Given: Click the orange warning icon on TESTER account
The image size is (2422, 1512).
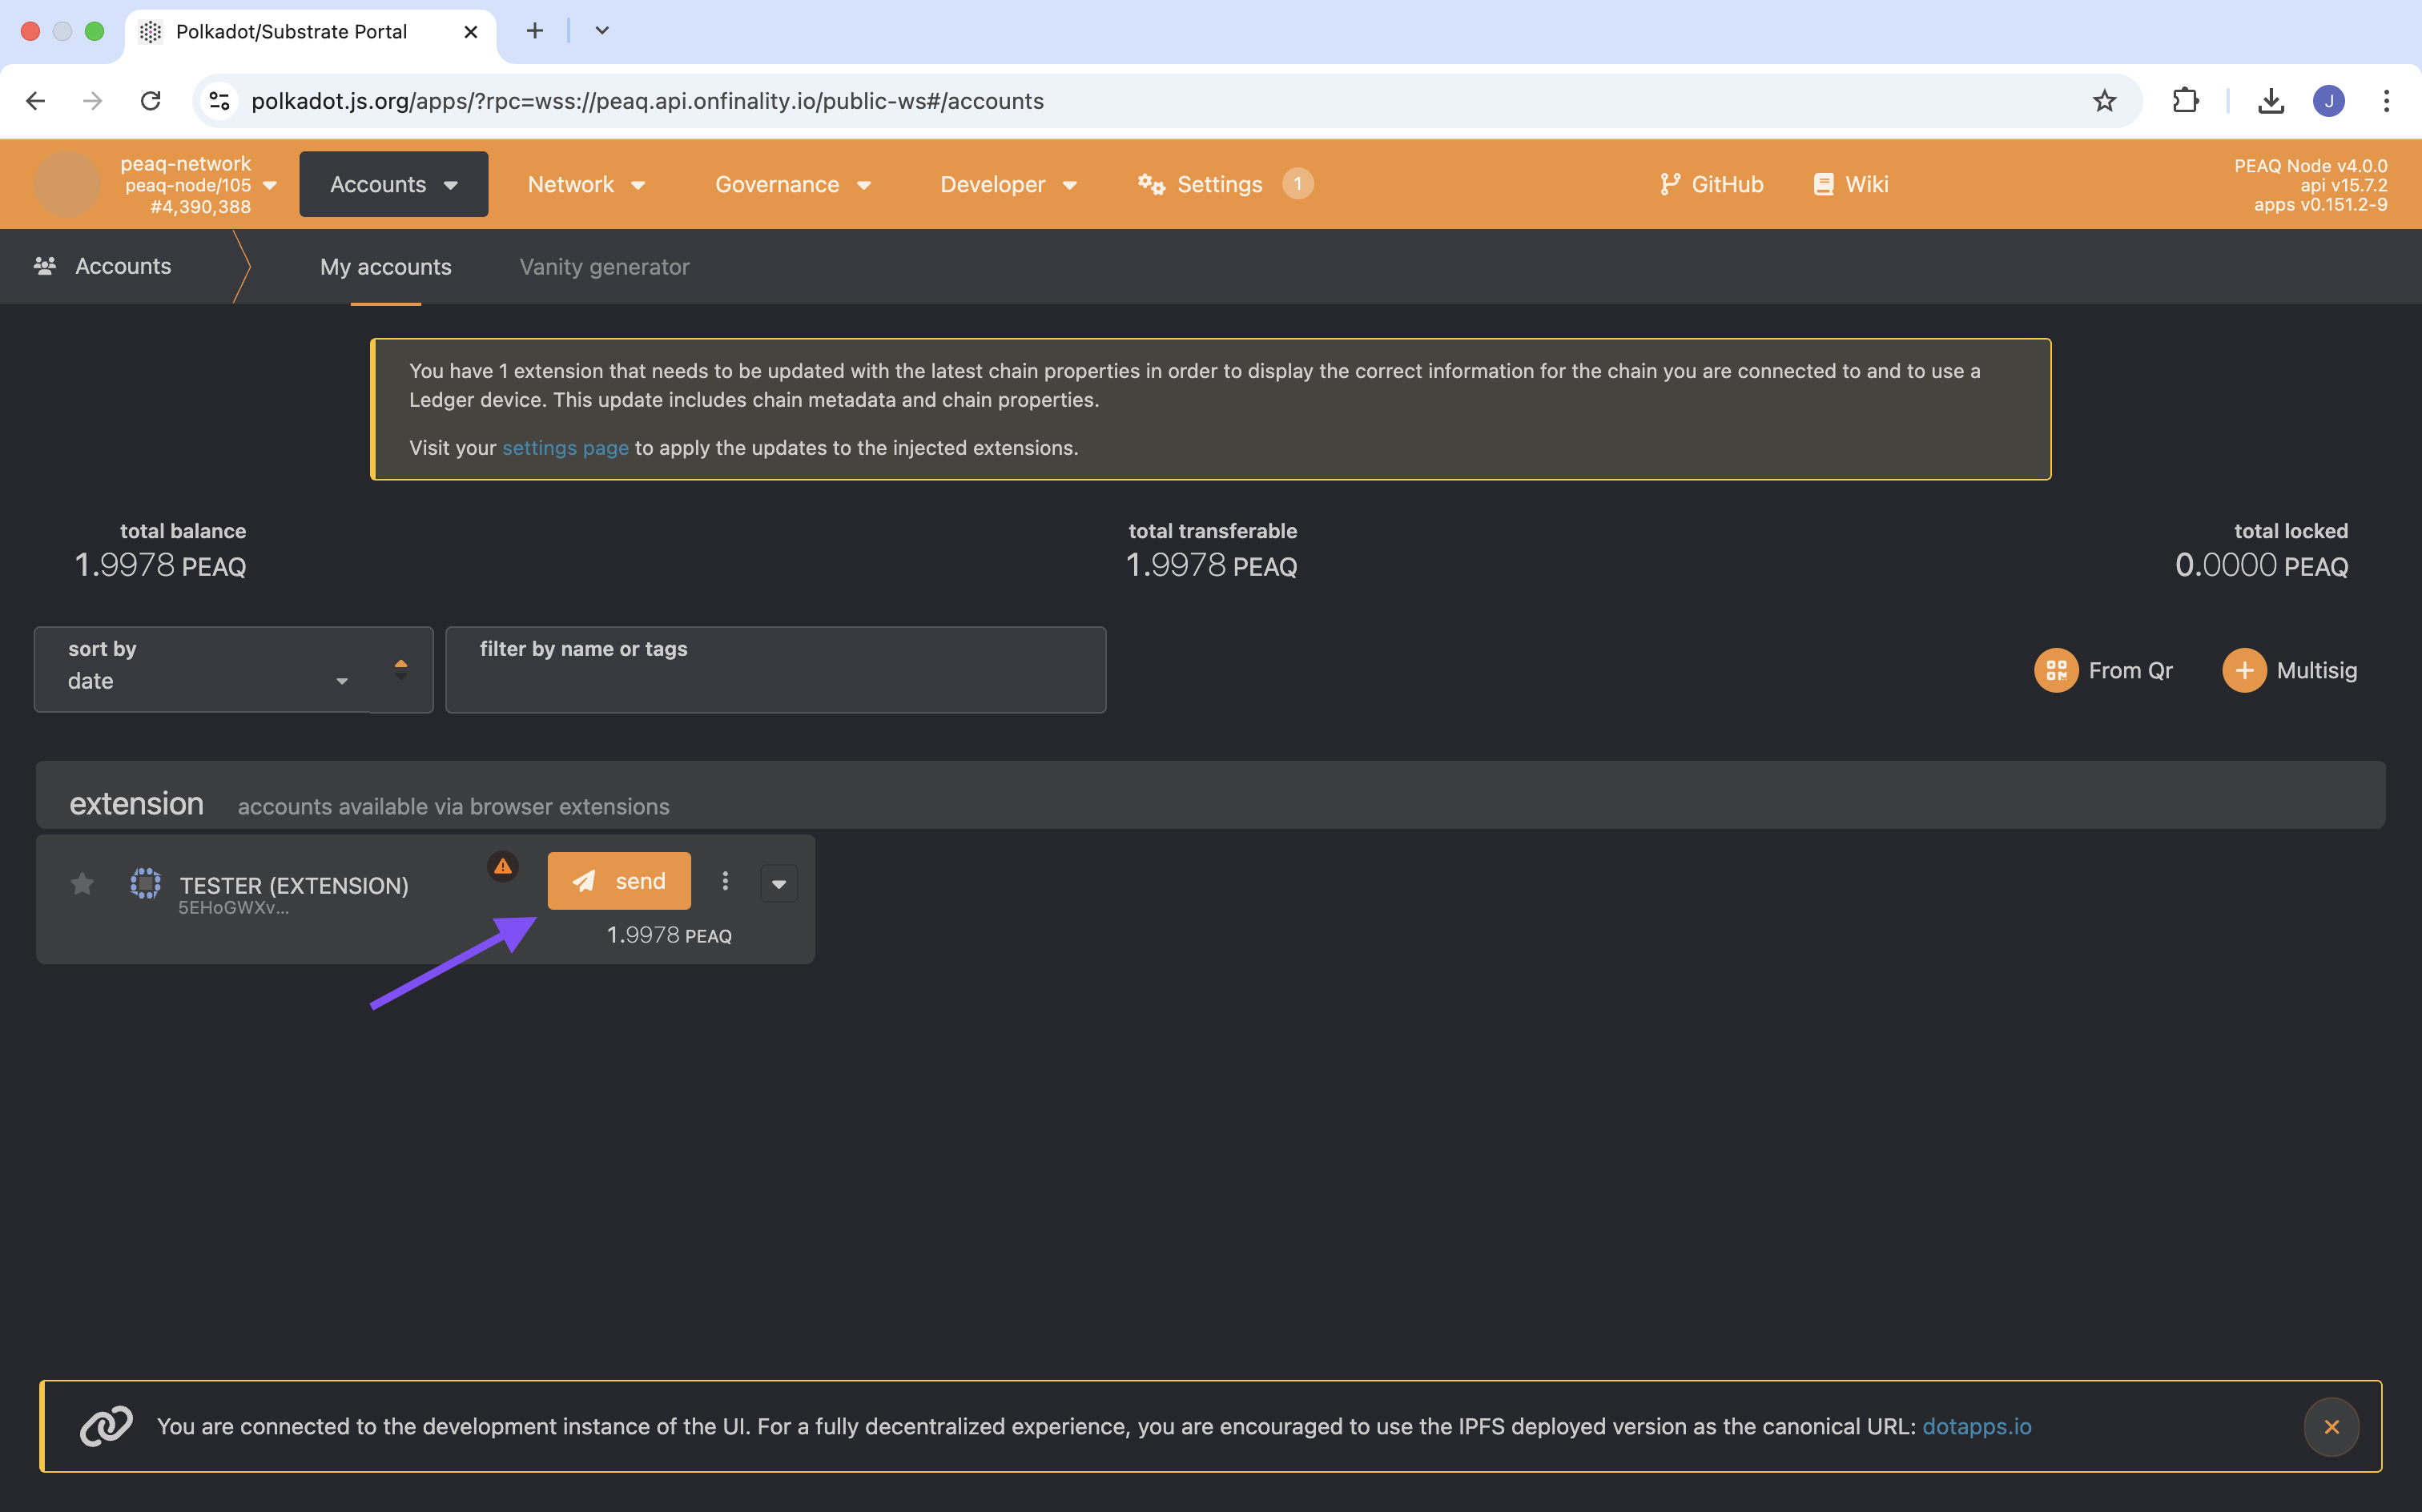Looking at the screenshot, I should coord(503,866).
